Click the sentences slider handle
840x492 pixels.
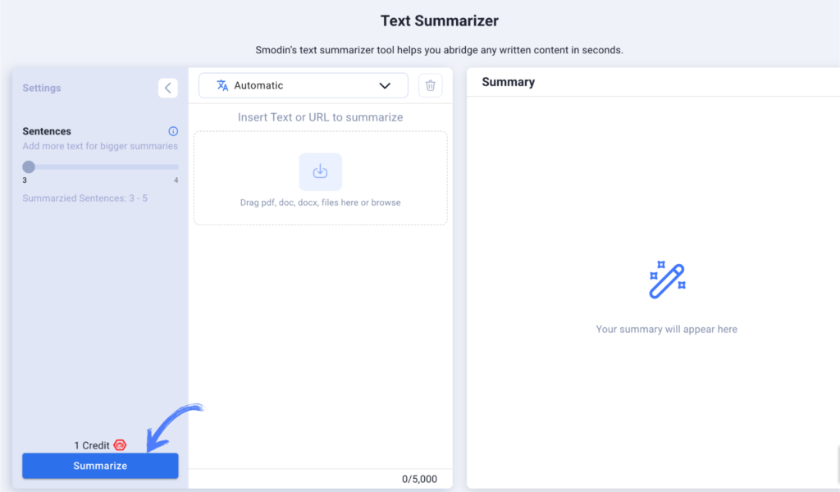pyautogui.click(x=29, y=167)
